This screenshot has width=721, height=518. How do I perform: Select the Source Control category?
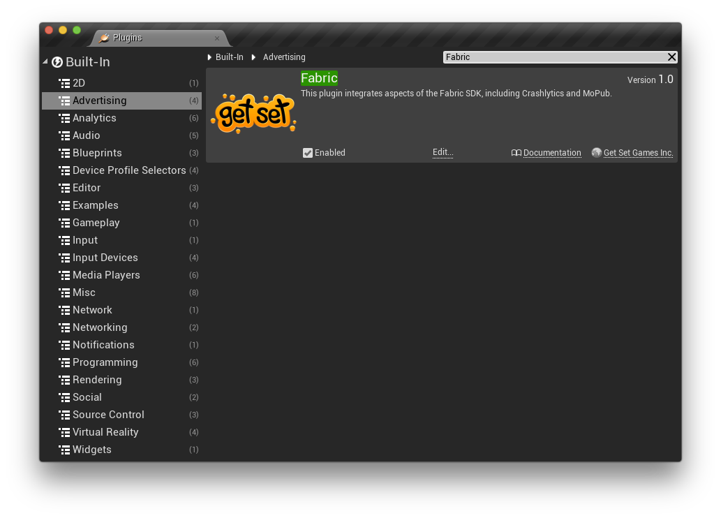[x=122, y=415]
